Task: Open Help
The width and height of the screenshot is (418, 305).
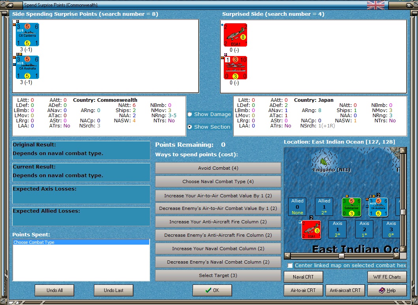Action: click(x=387, y=290)
